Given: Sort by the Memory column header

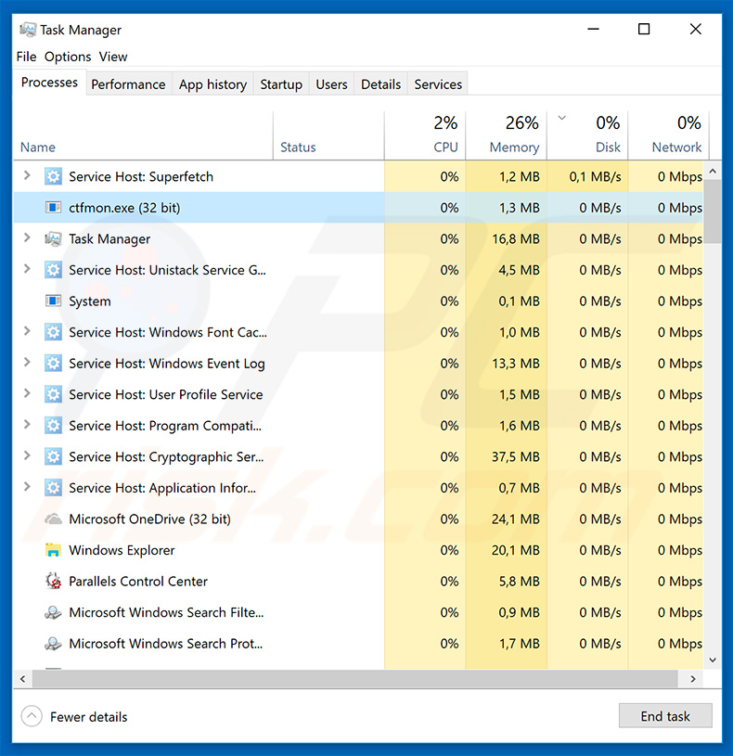Looking at the screenshot, I should point(506,136).
